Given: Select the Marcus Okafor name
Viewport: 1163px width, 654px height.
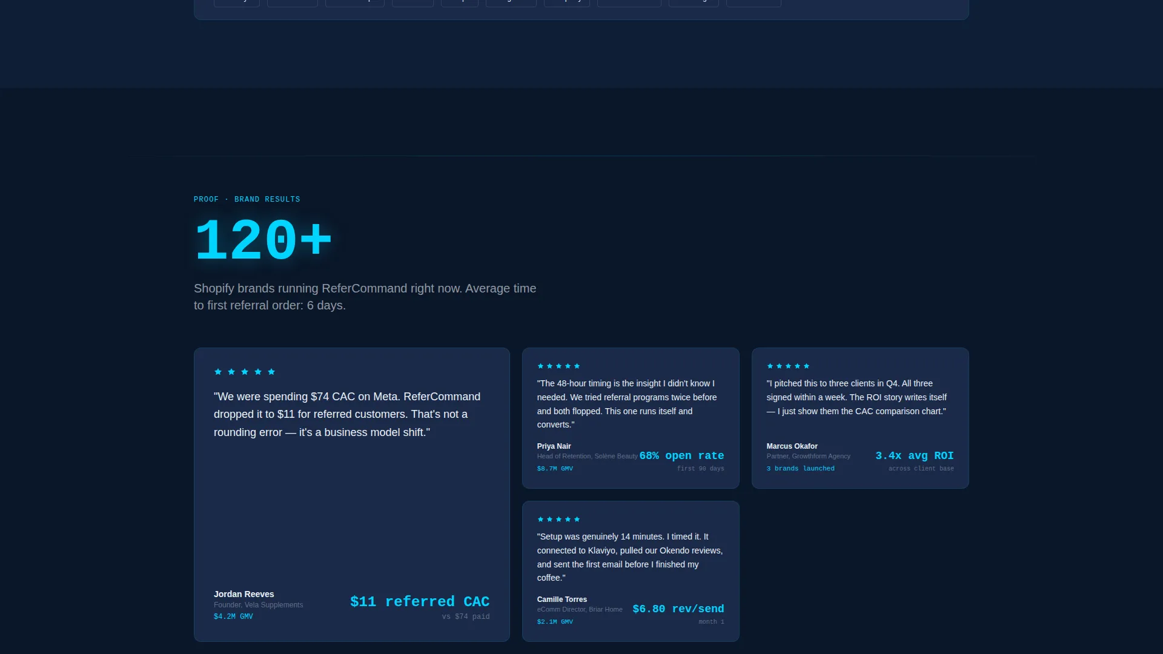Looking at the screenshot, I should (x=792, y=446).
